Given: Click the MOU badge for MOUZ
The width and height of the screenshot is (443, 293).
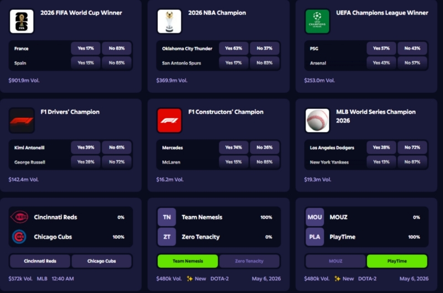Looking at the screenshot, I should (315, 217).
